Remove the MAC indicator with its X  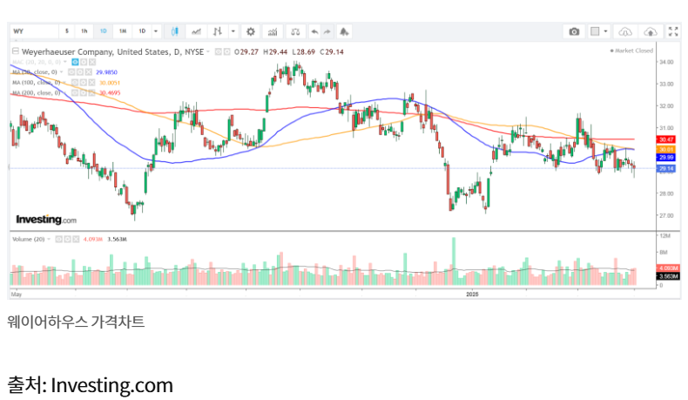point(92,62)
